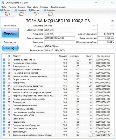116x140 pixels.
Task: Click the interface field Serial ATA
Action: (x=59, y=34)
